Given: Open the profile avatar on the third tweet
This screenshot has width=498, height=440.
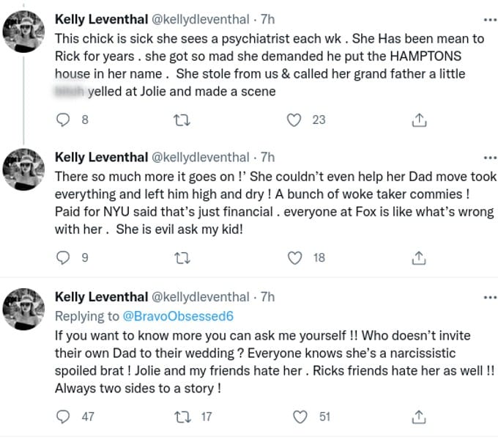Looking at the screenshot, I should click(x=26, y=310).
